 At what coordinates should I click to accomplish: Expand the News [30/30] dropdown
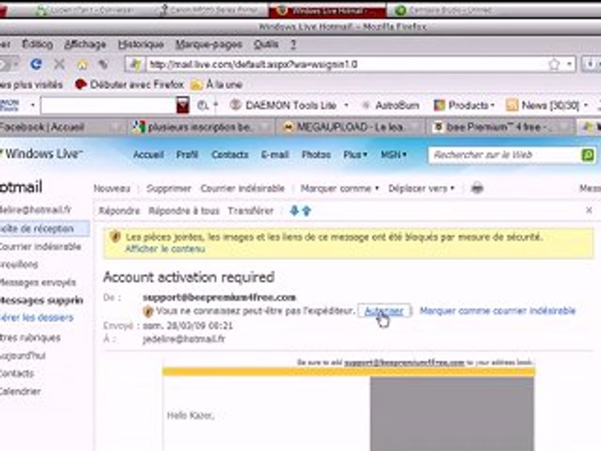[586, 105]
